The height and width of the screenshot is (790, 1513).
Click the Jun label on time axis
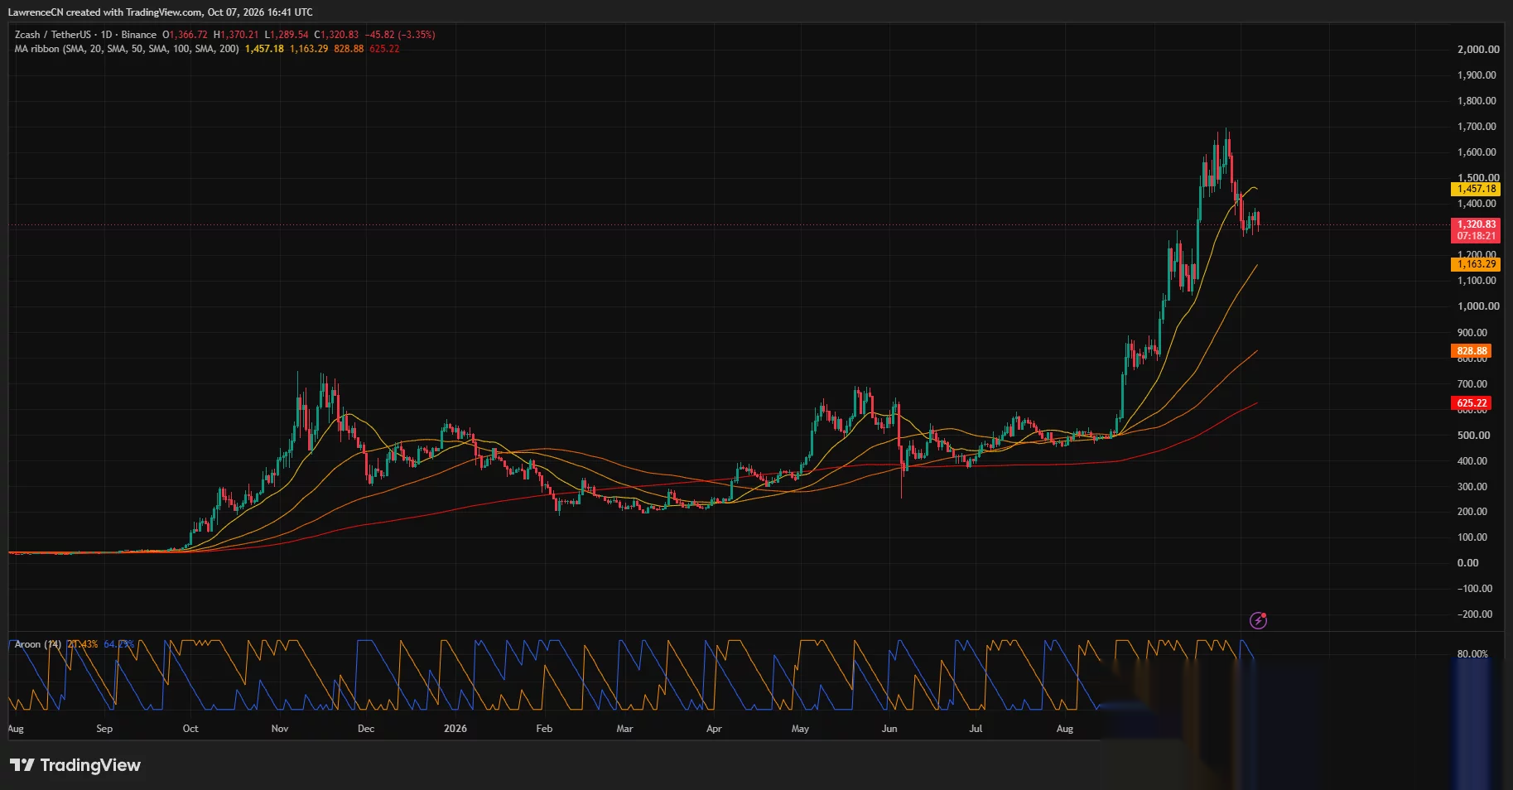click(x=889, y=729)
